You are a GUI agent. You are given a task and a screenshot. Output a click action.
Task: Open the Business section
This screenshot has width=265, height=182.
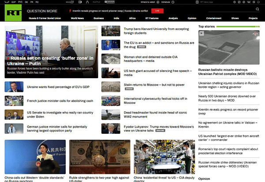click(x=98, y=18)
